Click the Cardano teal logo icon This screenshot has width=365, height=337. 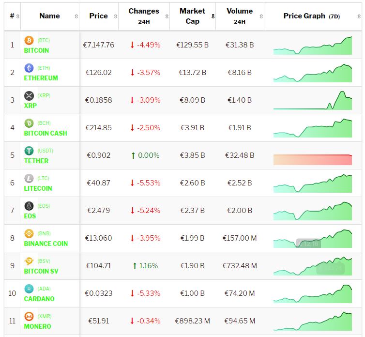click(x=29, y=289)
